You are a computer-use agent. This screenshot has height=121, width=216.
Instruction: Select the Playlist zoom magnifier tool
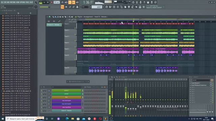tap(70, 17)
